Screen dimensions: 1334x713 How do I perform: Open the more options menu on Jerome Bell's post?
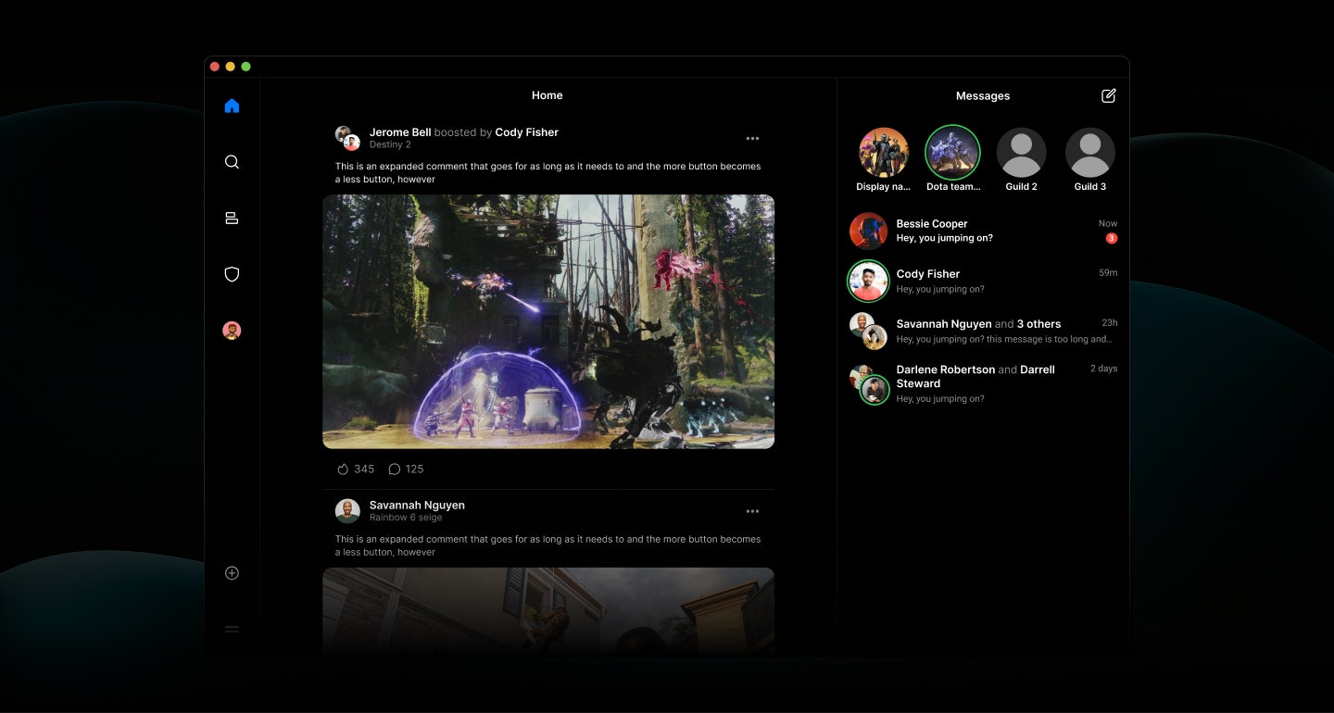point(752,138)
